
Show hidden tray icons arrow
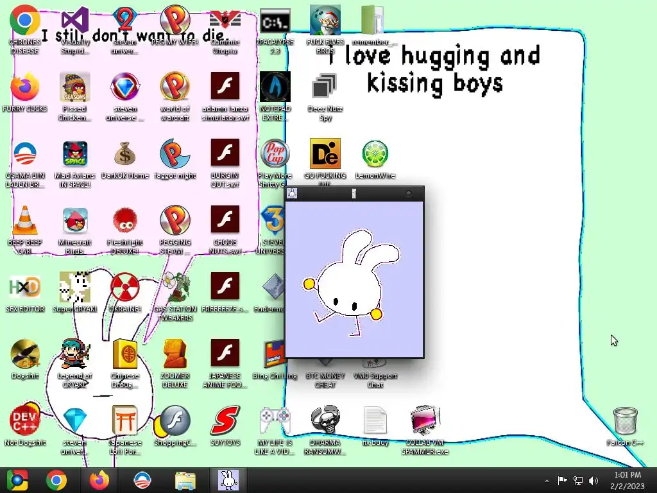(x=547, y=481)
